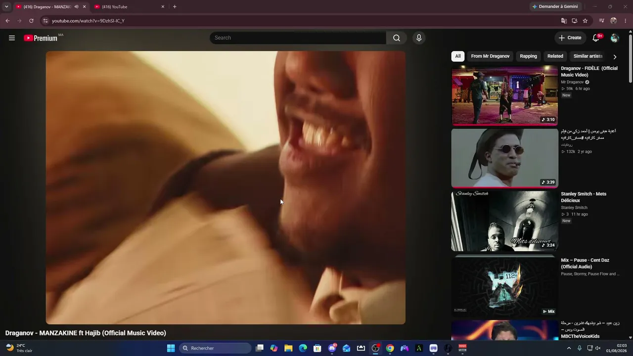Open YouTube notifications bell
Viewport: 633px width, 356px height.
596,38
